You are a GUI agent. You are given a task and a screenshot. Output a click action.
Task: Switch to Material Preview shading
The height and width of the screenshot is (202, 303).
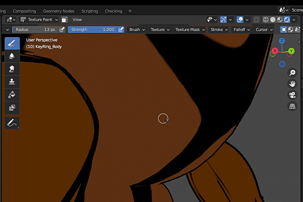click(279, 19)
